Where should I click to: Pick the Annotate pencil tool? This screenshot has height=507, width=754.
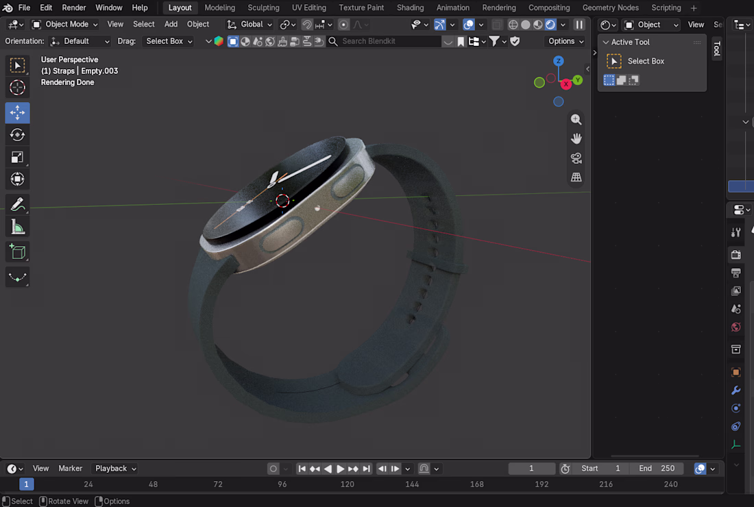17,205
